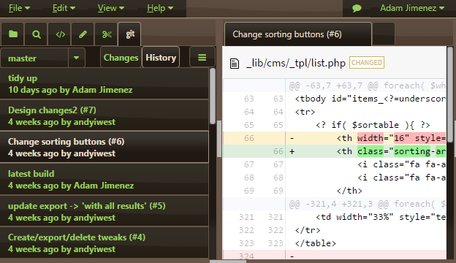Open the pencil edit panel icon

83,34
